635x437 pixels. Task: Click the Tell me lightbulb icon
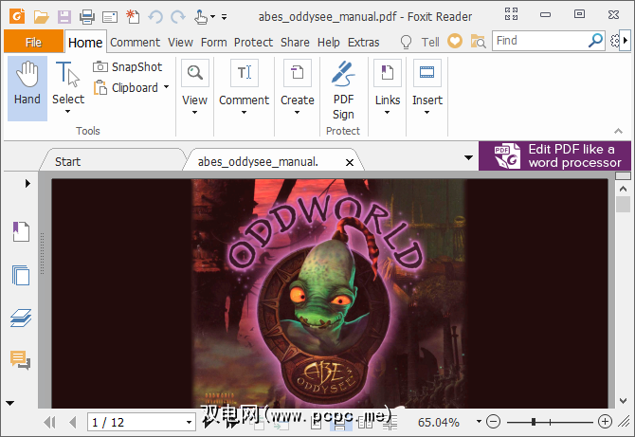pos(406,42)
